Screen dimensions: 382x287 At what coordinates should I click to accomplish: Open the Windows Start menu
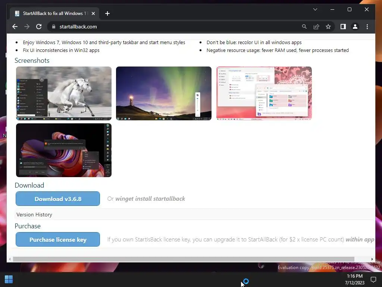pyautogui.click(x=9, y=280)
